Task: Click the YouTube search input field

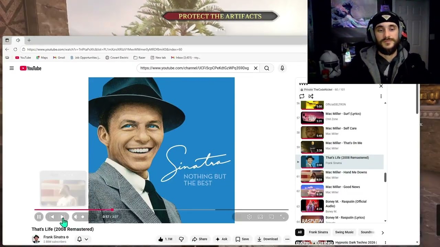Action: (195, 68)
